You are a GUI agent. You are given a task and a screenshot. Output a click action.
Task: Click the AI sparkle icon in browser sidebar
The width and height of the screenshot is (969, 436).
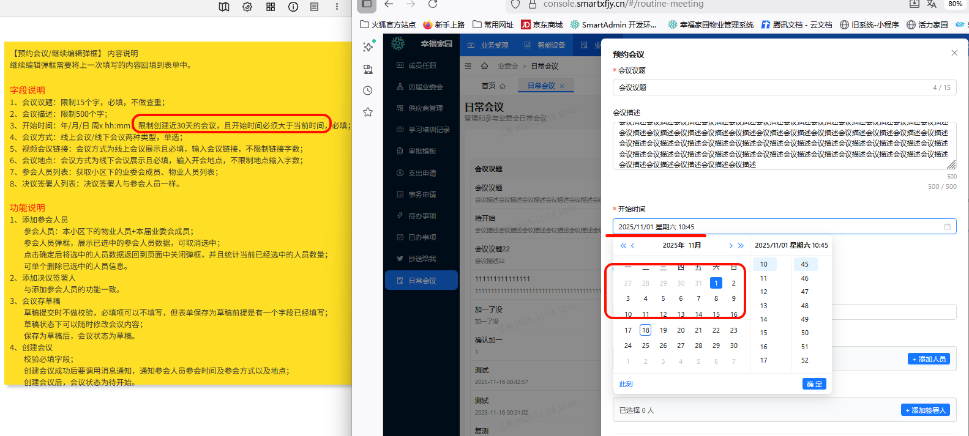[368, 46]
